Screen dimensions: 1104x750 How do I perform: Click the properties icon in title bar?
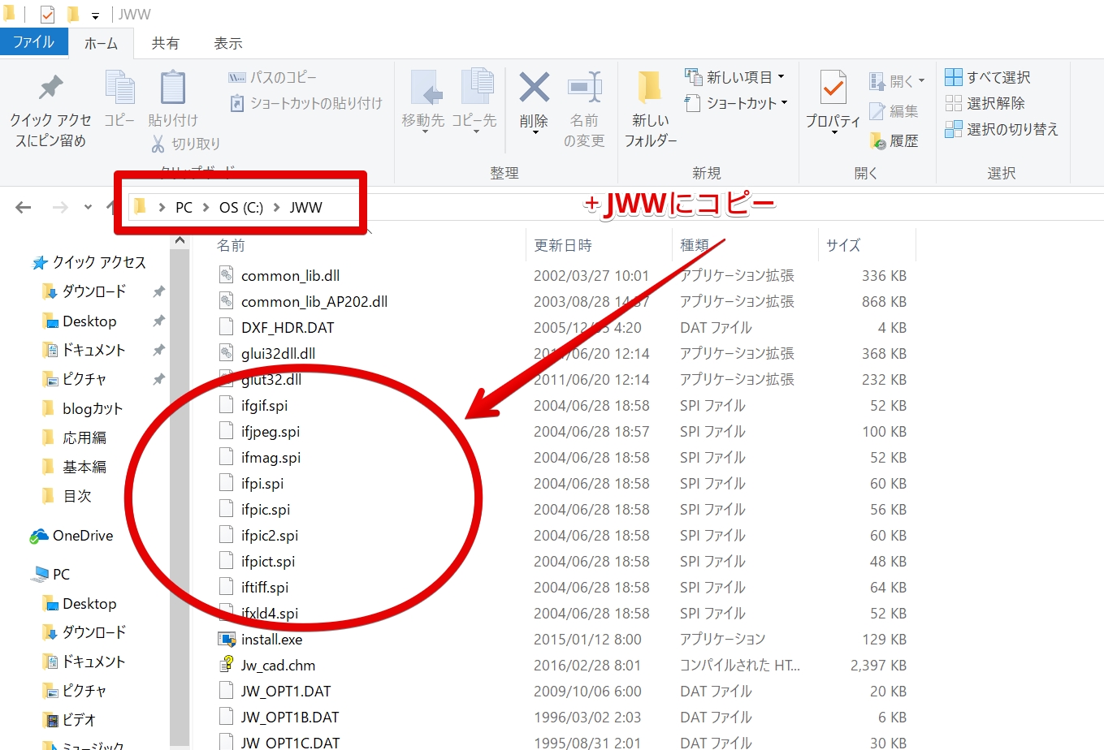point(47,15)
